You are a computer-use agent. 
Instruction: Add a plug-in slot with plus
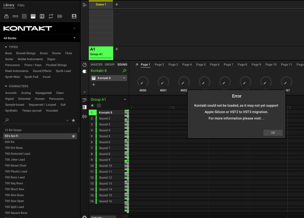(x=94, y=85)
